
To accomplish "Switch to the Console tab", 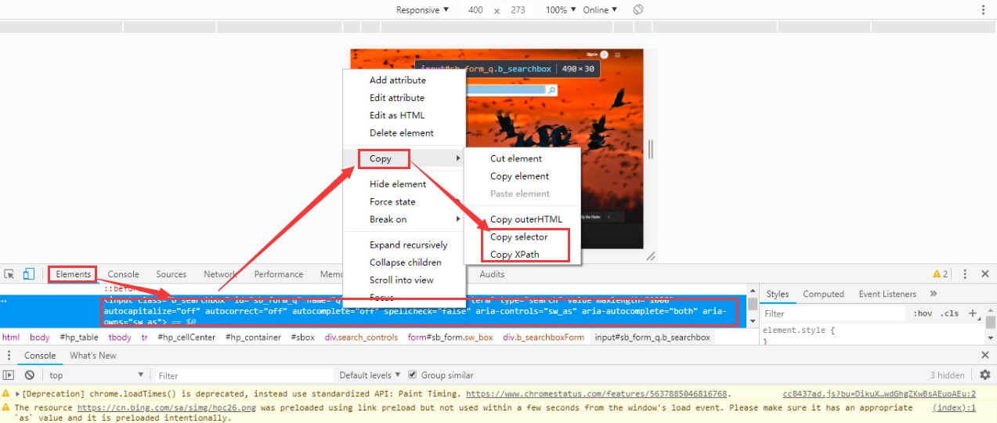I will coord(124,274).
